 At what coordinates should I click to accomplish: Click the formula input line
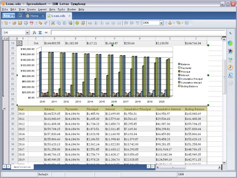pyautogui.click(x=134, y=33)
